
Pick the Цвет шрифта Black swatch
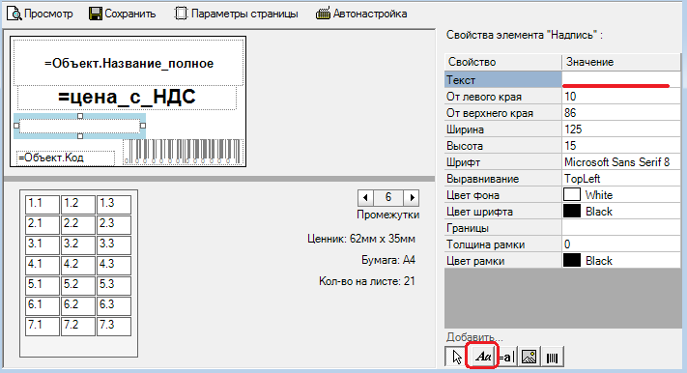(572, 212)
